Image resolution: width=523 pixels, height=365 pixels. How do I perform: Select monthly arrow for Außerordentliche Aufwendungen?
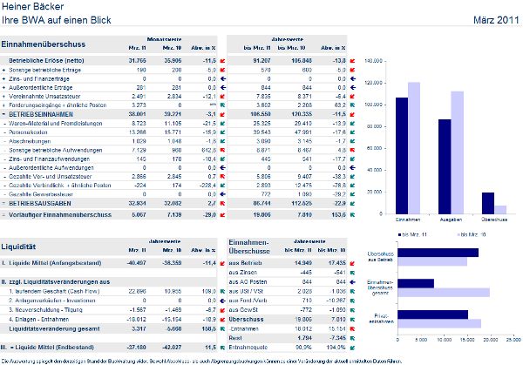(x=223, y=167)
